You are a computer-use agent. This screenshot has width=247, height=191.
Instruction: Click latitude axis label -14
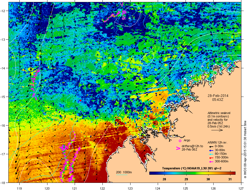tap(3, 68)
